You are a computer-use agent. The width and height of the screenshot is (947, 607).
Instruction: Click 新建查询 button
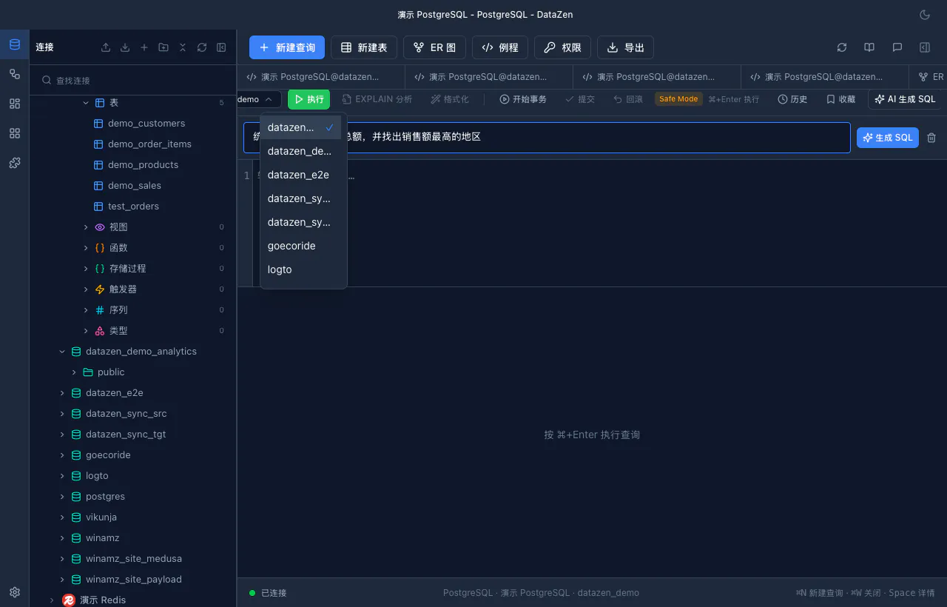coord(287,47)
